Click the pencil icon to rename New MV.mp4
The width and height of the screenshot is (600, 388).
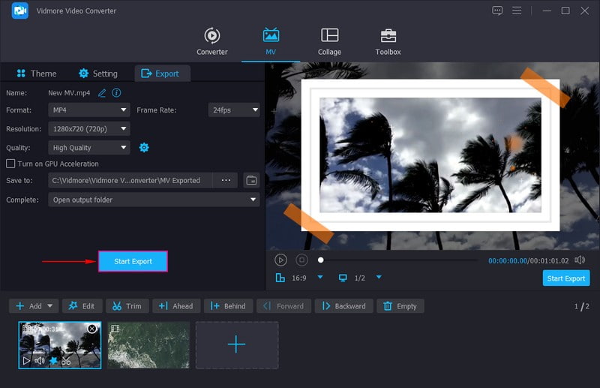(102, 92)
